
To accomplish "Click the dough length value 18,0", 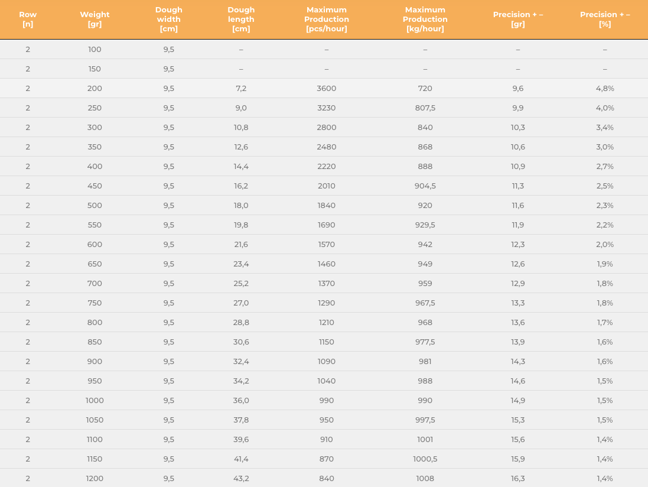I will point(241,206).
